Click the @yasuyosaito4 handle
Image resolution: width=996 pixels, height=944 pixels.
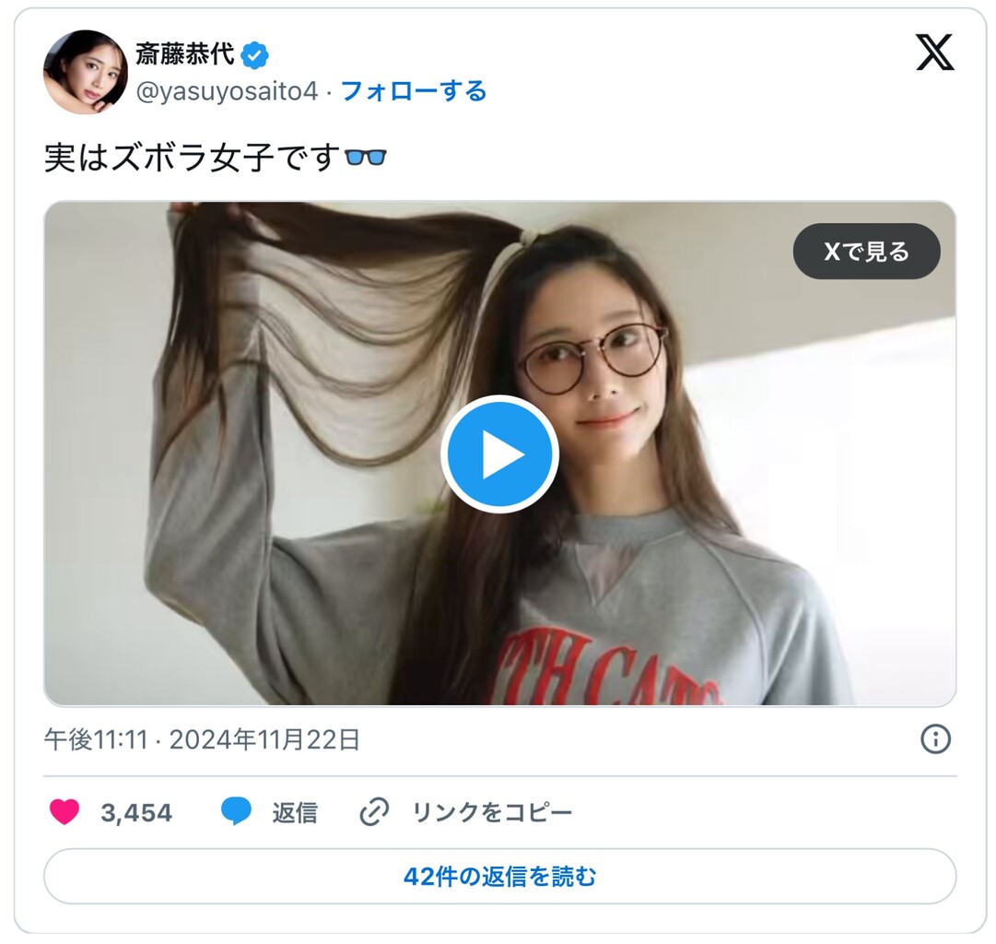click(226, 91)
